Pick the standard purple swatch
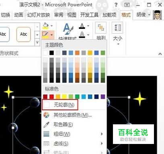Image resolution: width=164 pixels, height=154 pixels. point(103,97)
